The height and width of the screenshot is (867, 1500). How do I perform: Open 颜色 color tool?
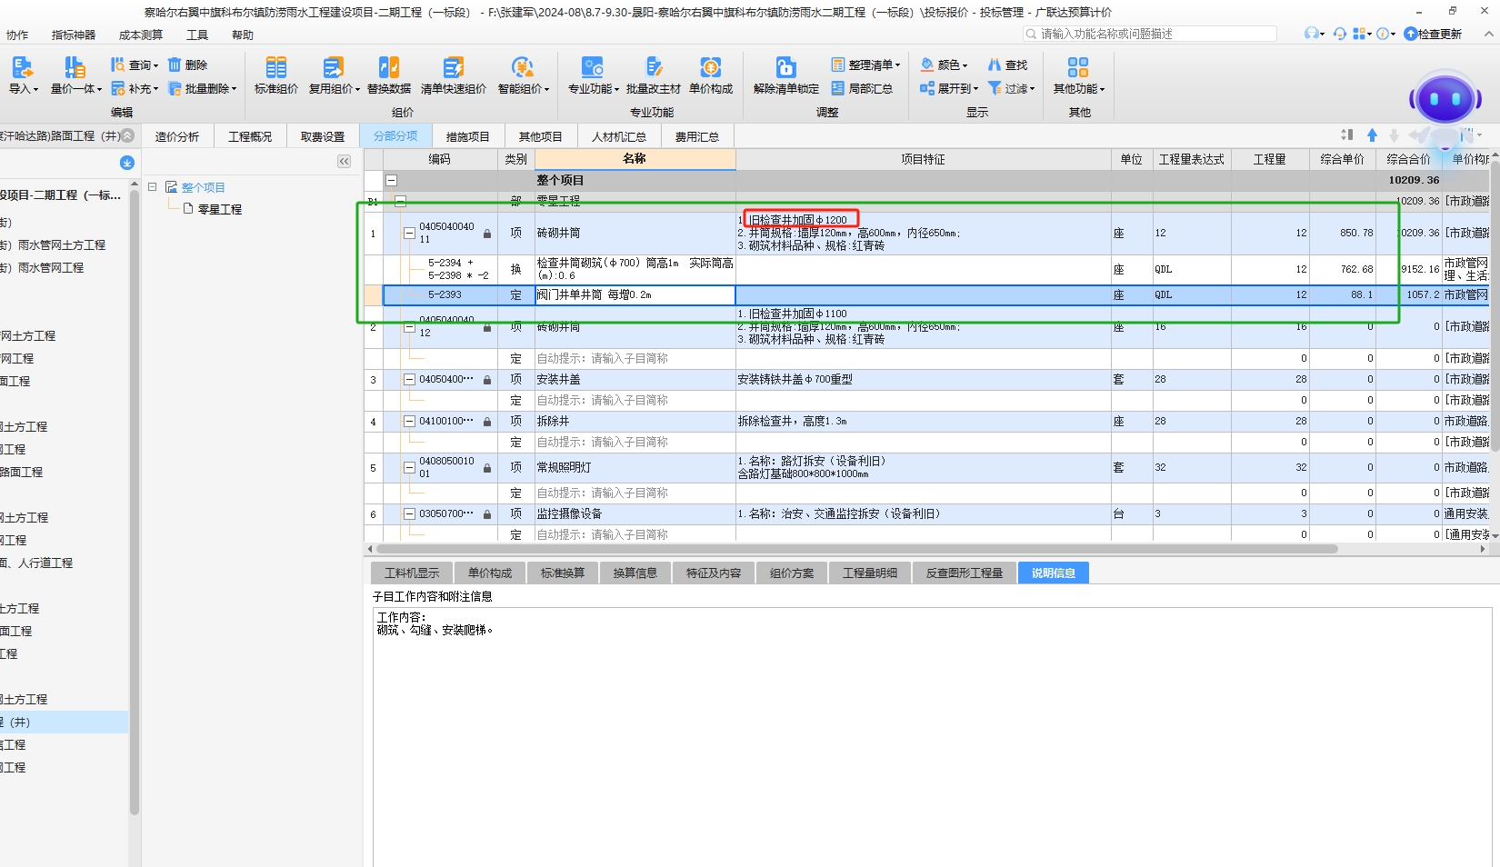pos(944,65)
